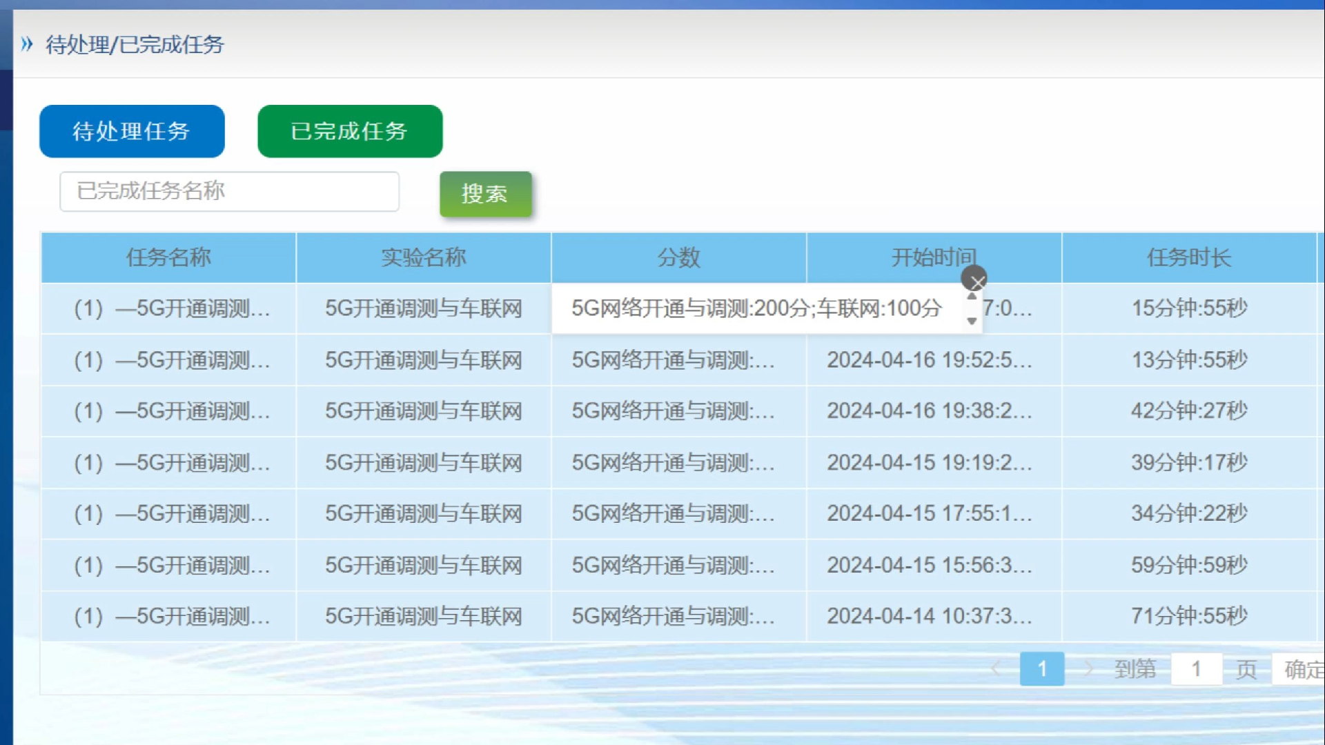Select duration cell 59分钟:59秒
This screenshot has width=1325, height=745.
tap(1189, 565)
